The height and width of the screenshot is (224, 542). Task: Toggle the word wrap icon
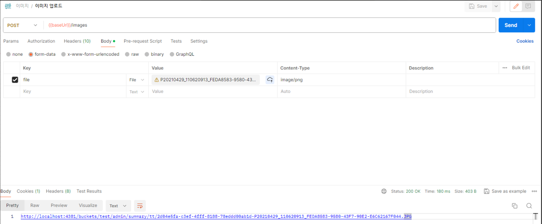[140, 206]
